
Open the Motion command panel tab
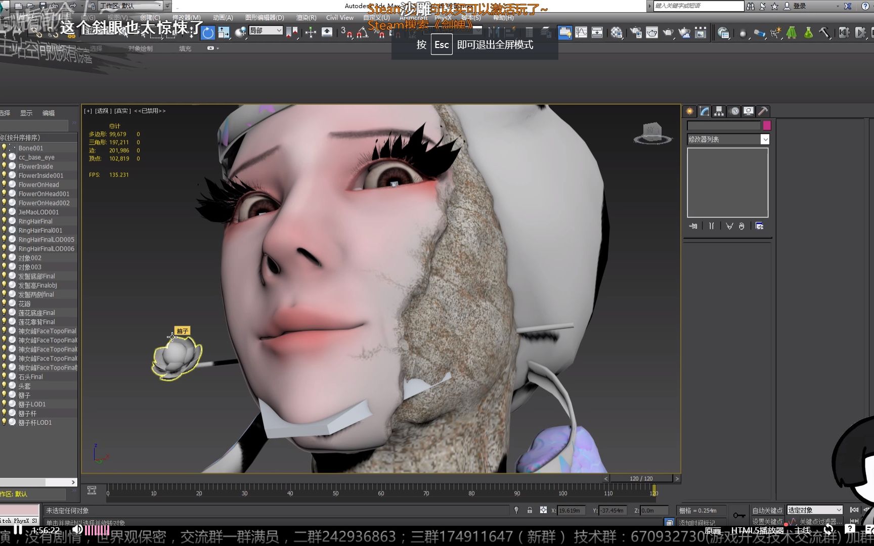734,111
